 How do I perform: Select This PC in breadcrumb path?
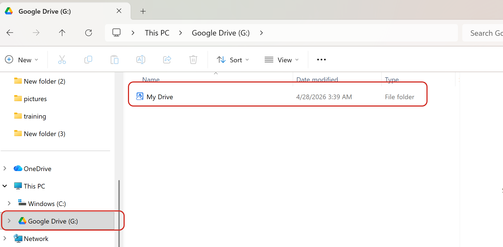click(x=157, y=33)
